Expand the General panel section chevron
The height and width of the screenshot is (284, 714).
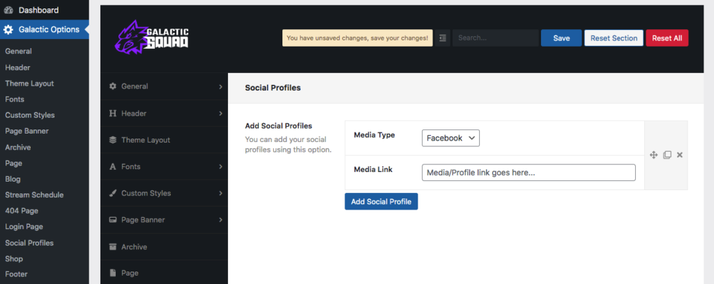click(220, 86)
